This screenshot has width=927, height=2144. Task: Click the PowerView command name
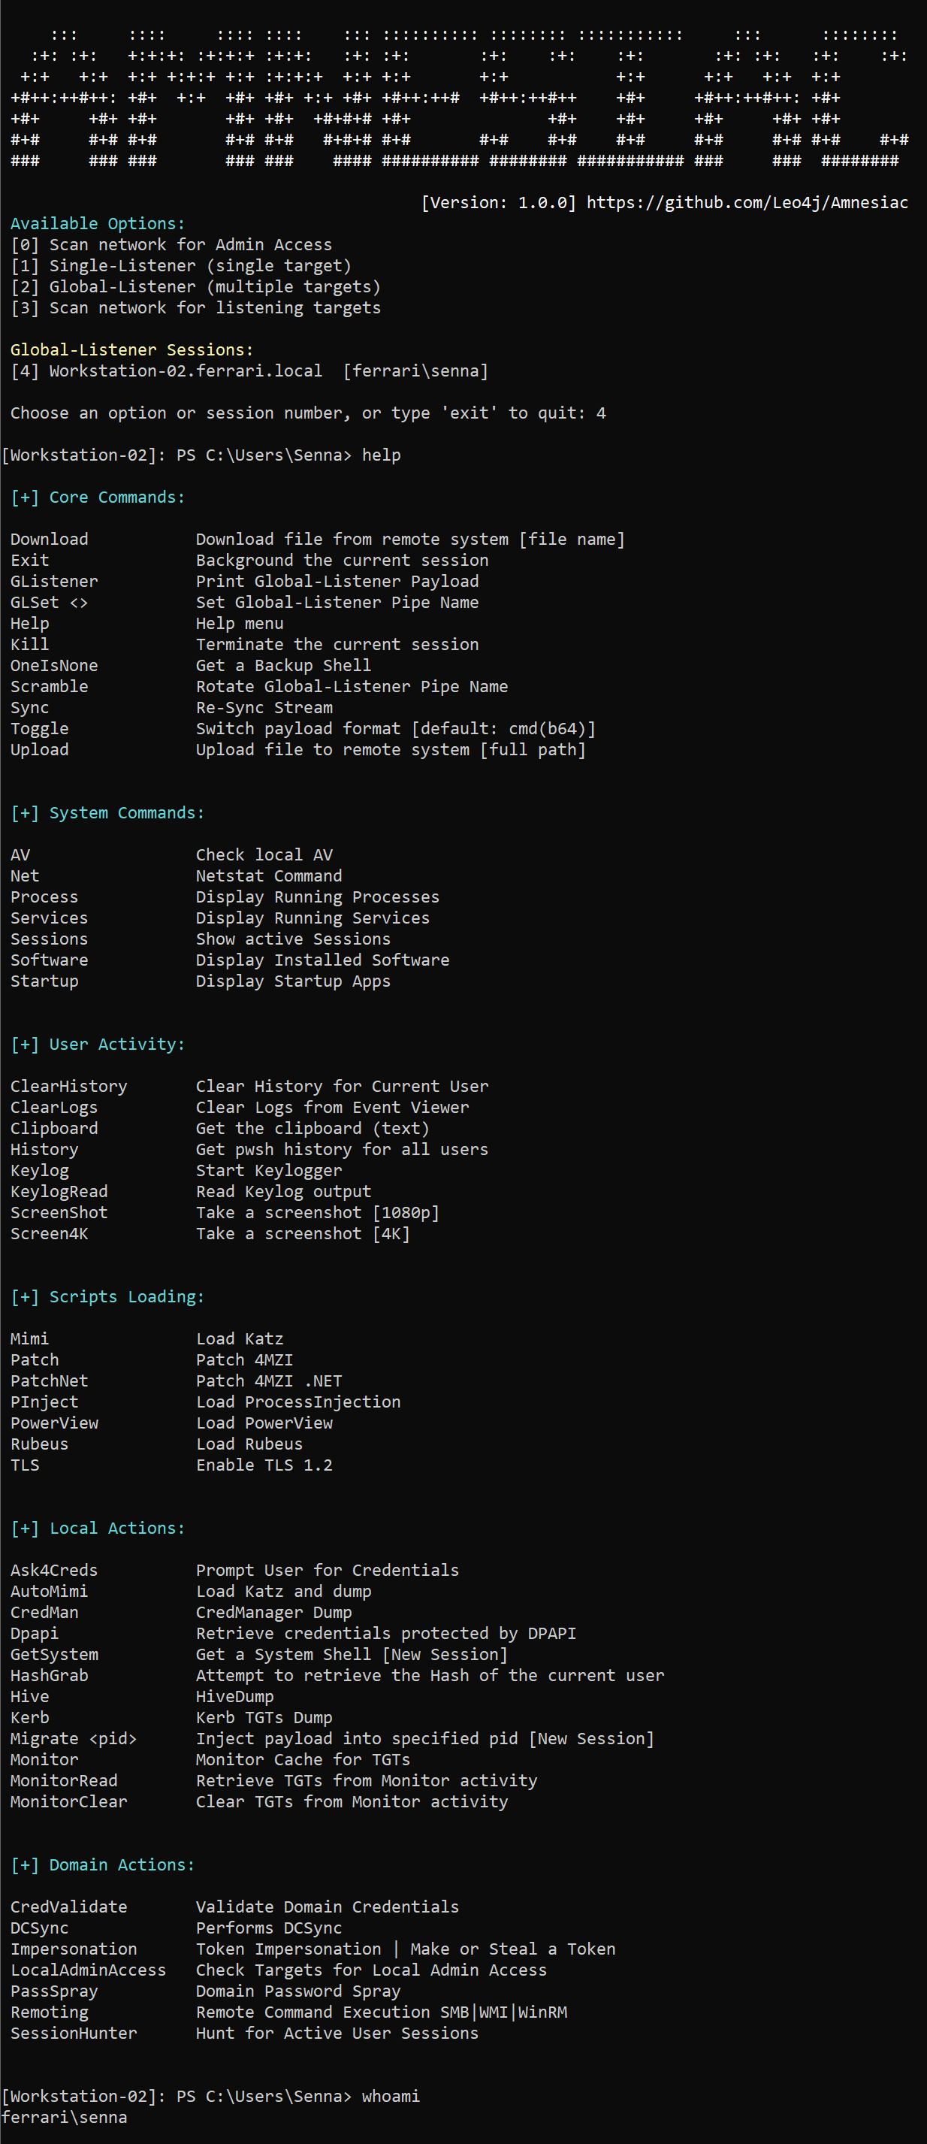coord(54,1423)
